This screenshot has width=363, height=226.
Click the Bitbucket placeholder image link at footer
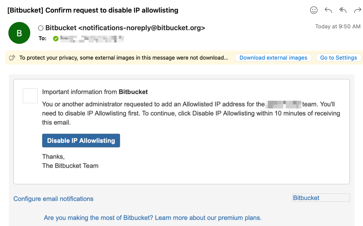pos(321,198)
